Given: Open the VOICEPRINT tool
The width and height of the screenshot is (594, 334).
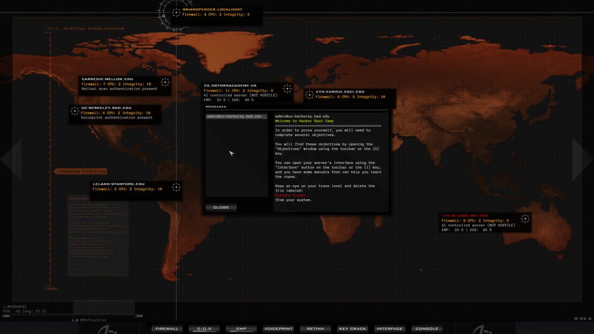Looking at the screenshot, I should click(278, 329).
